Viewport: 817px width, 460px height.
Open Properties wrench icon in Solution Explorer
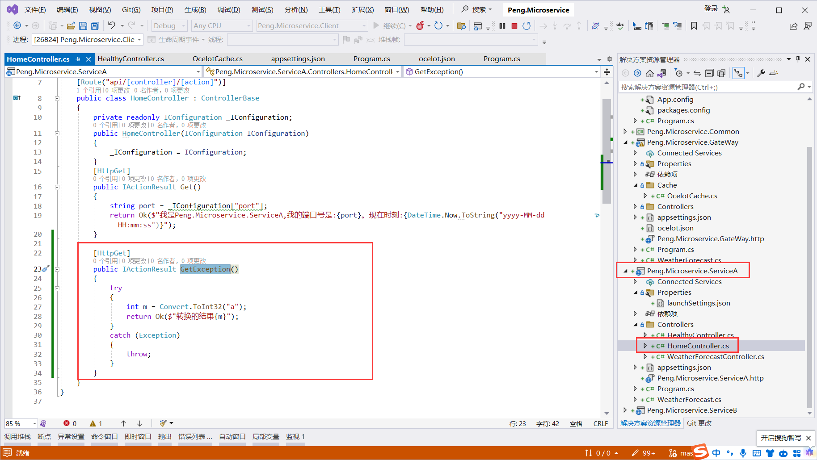pos(761,73)
